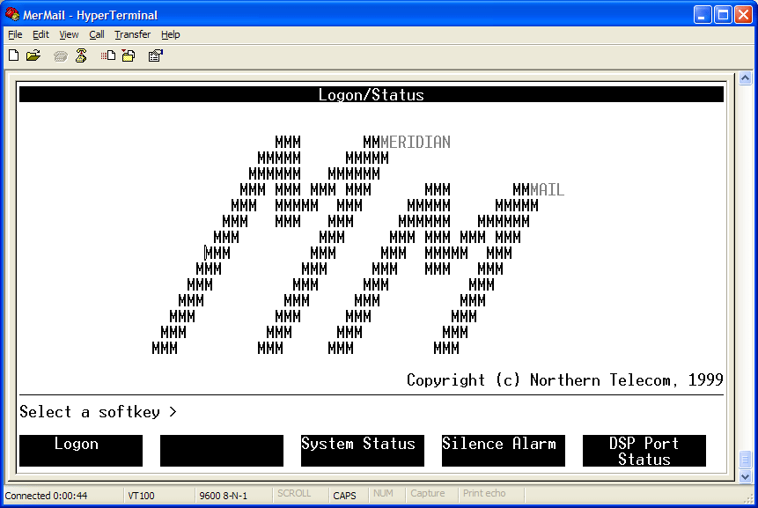758x508 pixels.
Task: Click the 'Select a softkey >' prompt
Action: click(x=98, y=412)
